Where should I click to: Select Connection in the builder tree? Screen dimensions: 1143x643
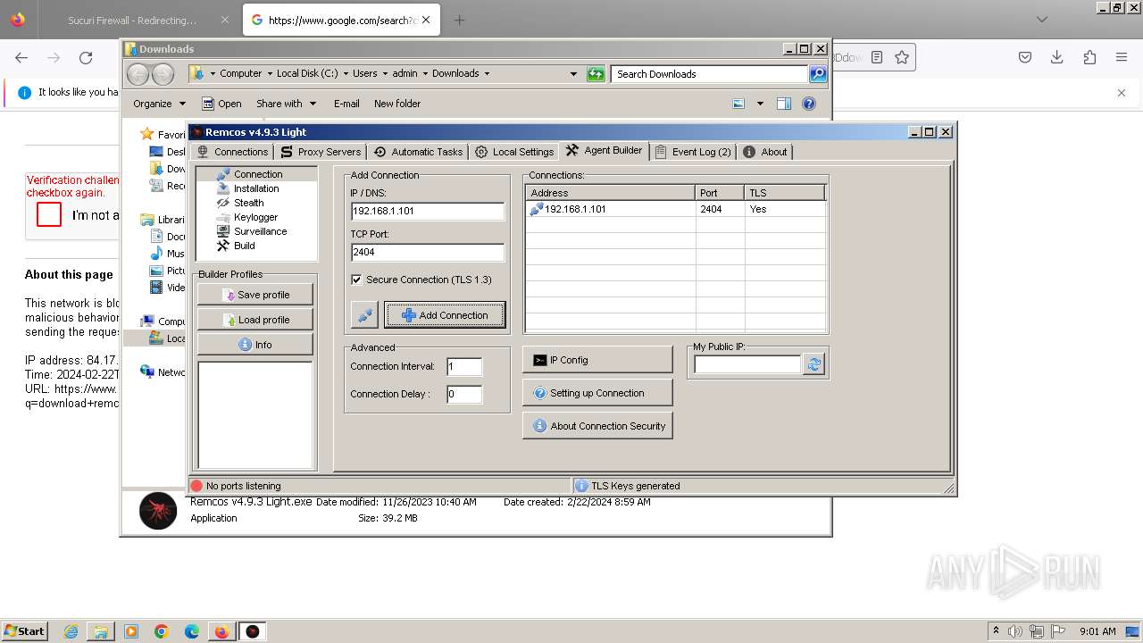(258, 174)
